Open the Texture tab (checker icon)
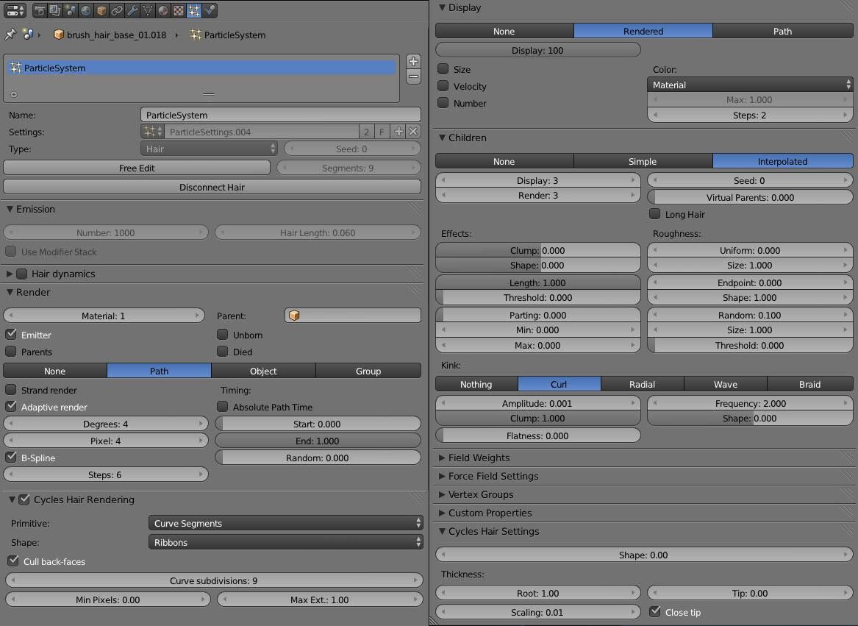Screen dimensions: 858x626 click(179, 10)
